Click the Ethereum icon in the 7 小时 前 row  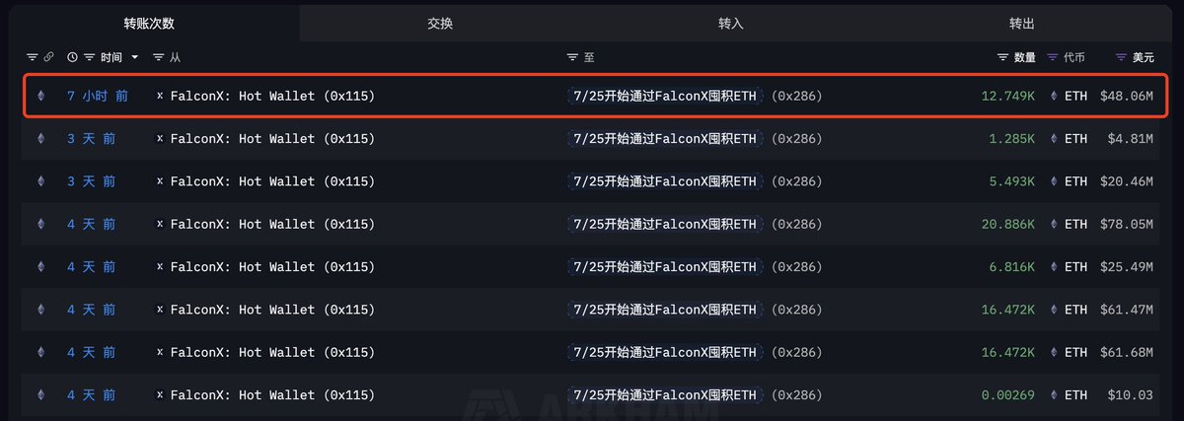point(40,97)
